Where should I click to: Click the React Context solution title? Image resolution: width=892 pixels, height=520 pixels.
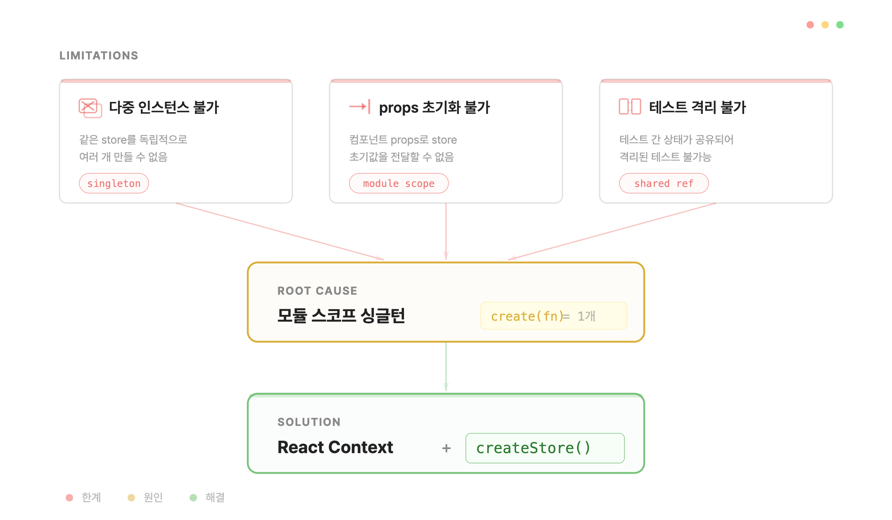pyautogui.click(x=335, y=447)
